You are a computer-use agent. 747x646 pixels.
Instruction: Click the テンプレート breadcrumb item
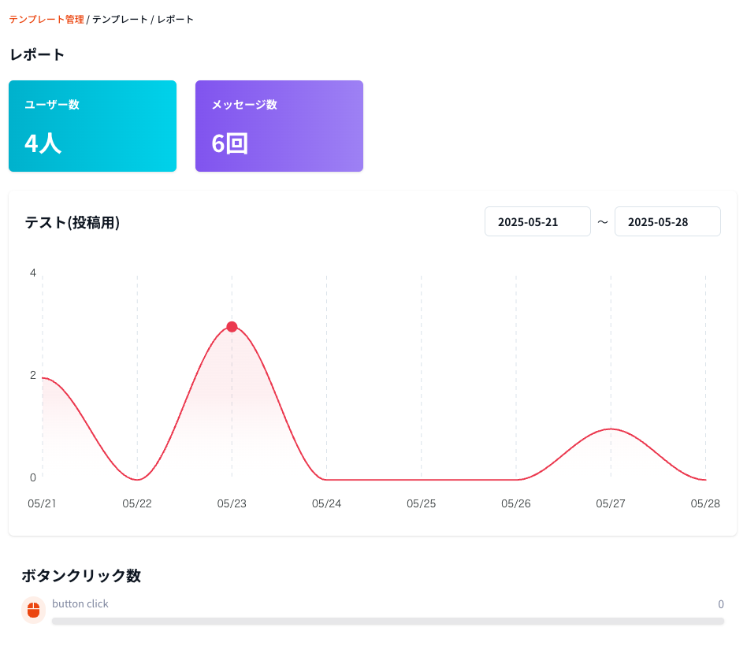pos(120,19)
